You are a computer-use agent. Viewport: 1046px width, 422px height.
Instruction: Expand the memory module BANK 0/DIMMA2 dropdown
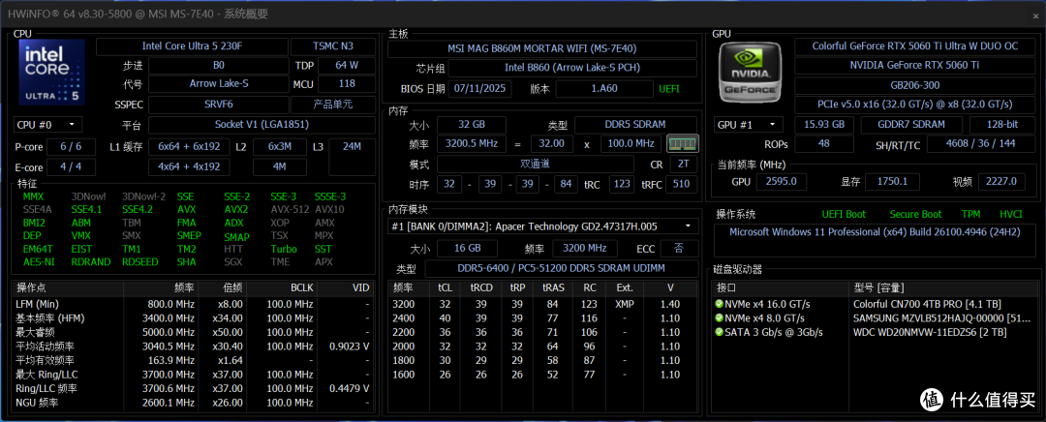tap(543, 226)
